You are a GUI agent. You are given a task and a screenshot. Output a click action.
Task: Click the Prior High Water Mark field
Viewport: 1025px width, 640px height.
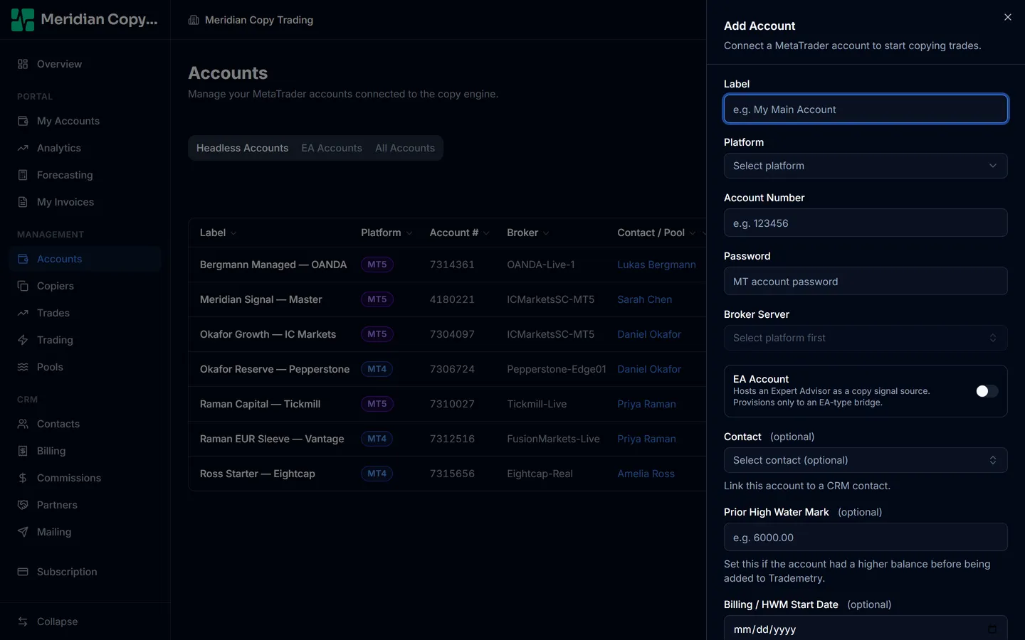coord(866,537)
